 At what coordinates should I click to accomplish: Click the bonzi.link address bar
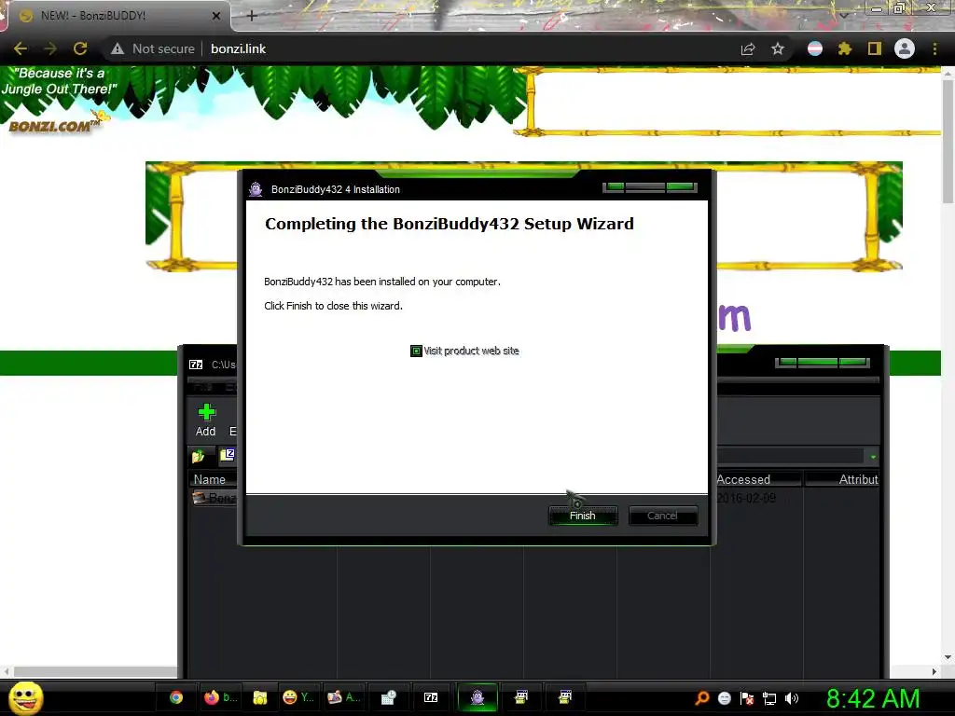238,48
